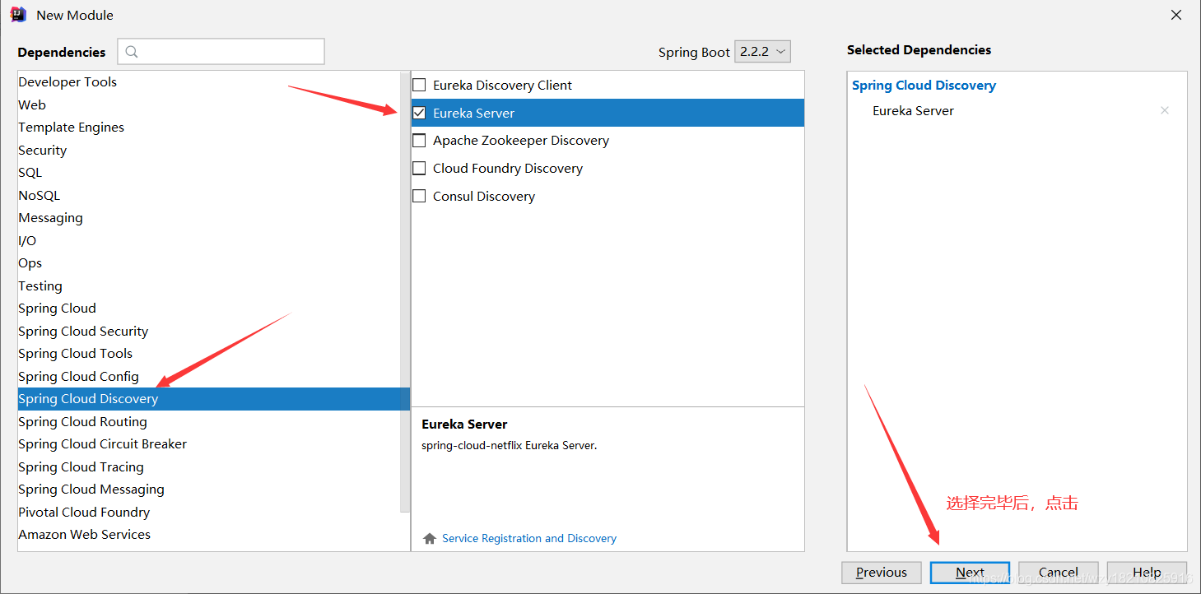The width and height of the screenshot is (1201, 594).
Task: Select Spring Cloud Messaging category
Action: [x=209, y=490]
